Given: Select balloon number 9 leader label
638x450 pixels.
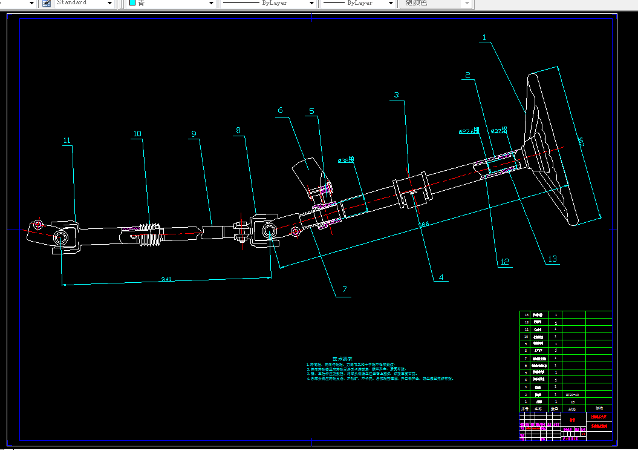Looking at the screenshot, I should pyautogui.click(x=194, y=134).
